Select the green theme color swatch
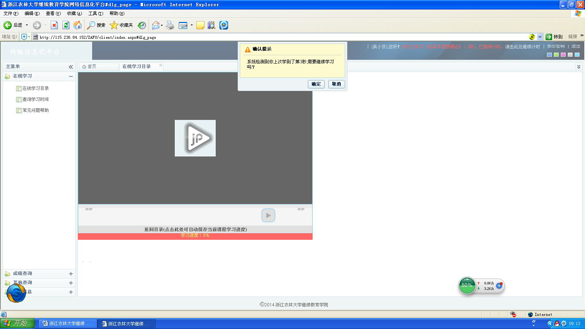The width and height of the screenshot is (585, 329). [556, 55]
